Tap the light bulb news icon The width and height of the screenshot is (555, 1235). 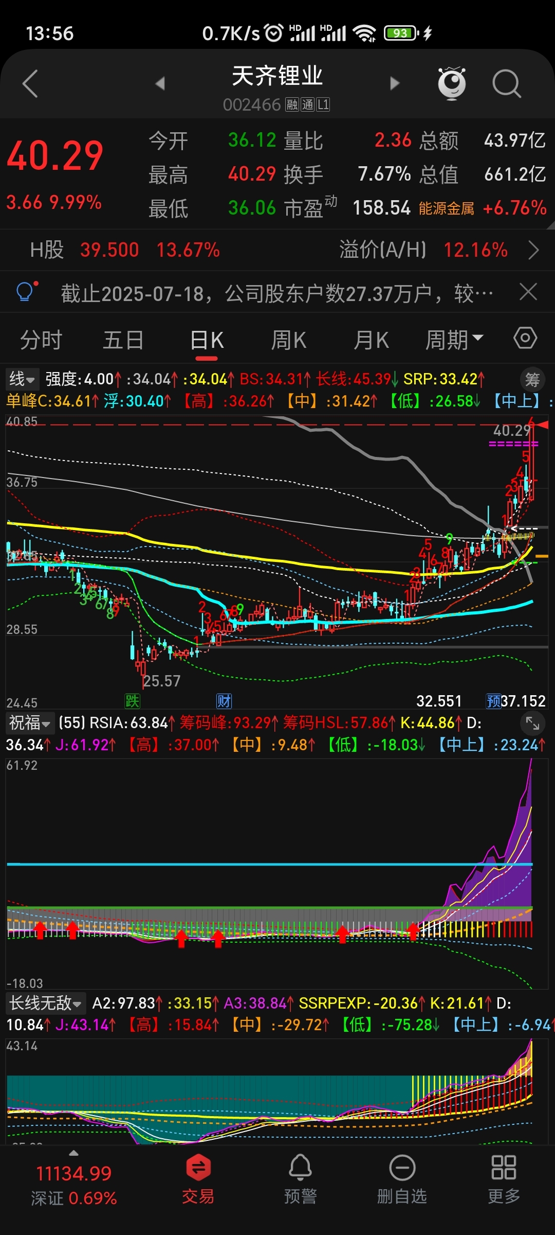pos(27,292)
